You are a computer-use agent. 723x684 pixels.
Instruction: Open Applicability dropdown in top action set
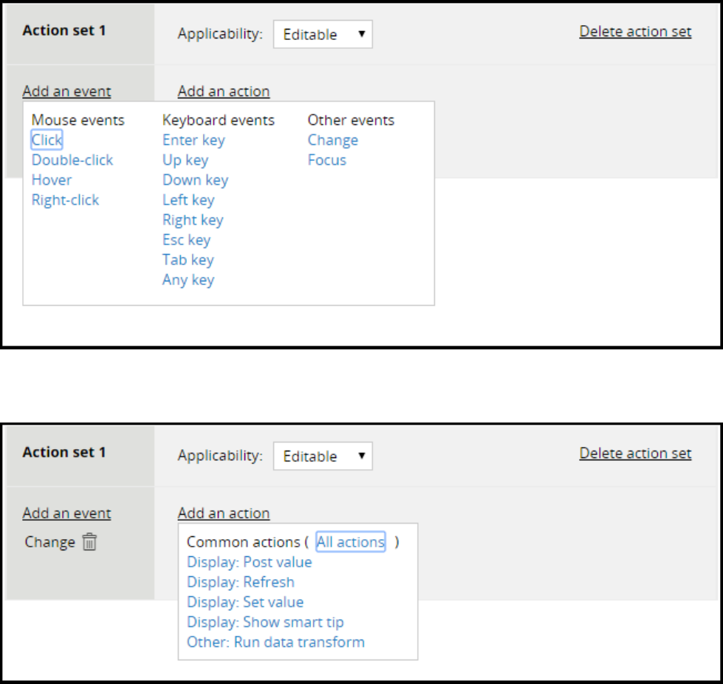pos(323,35)
